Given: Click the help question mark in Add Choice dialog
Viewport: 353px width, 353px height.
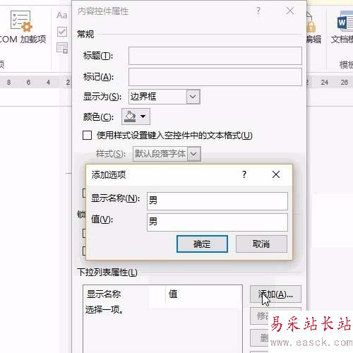Looking at the screenshot, I should coord(244,174).
